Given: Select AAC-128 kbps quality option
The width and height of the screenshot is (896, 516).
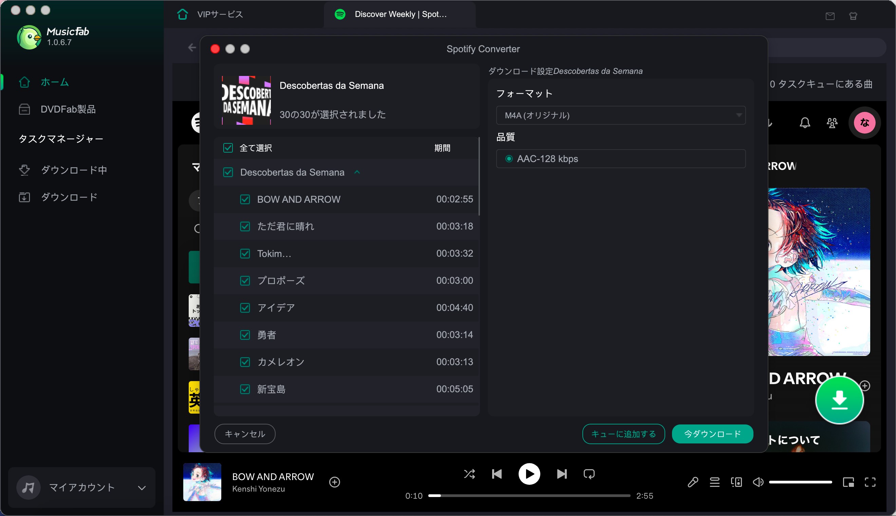Looking at the screenshot, I should click(509, 159).
